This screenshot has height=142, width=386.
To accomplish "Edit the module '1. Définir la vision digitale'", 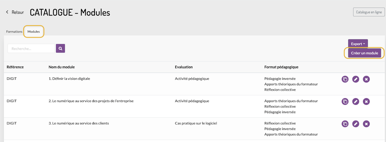I will tap(356, 79).
